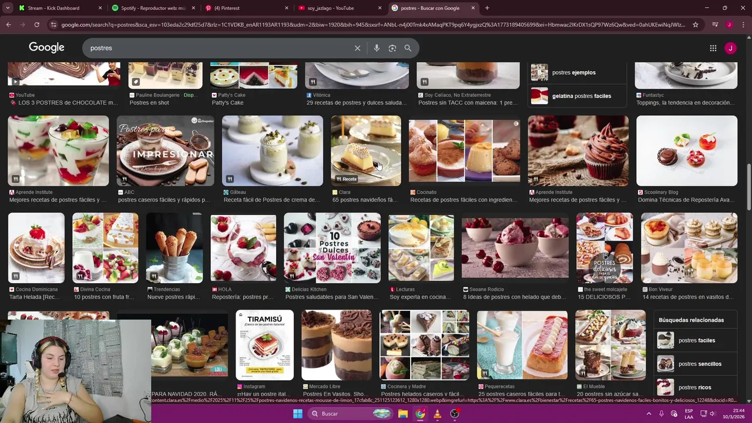Screen dimensions: 752x423
Task: Open the Clara 65 postres navideños image
Action: [366, 151]
